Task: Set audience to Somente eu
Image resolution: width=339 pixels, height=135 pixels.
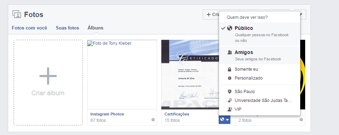Action: [x=260, y=69]
